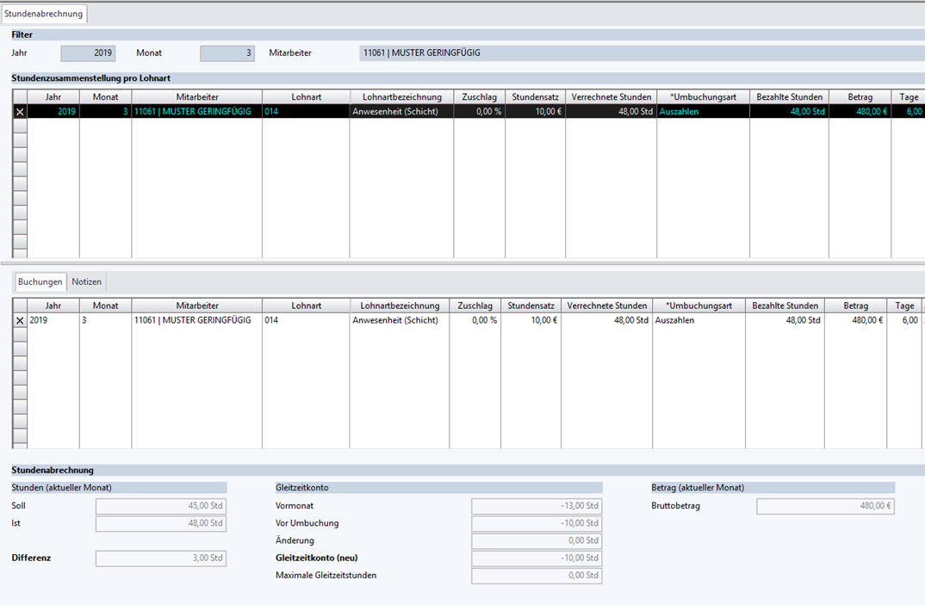Sort summary grid by Lohnartbezeichnung column header
925x605 pixels.
pos(401,97)
